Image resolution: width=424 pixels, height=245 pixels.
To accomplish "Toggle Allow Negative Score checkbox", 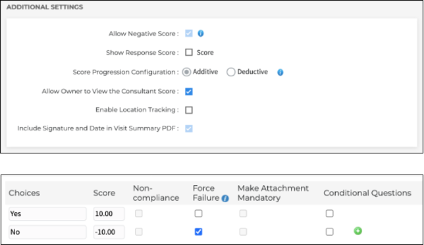I will tap(189, 34).
